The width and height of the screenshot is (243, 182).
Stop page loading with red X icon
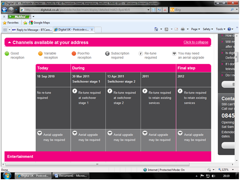point(165,9)
